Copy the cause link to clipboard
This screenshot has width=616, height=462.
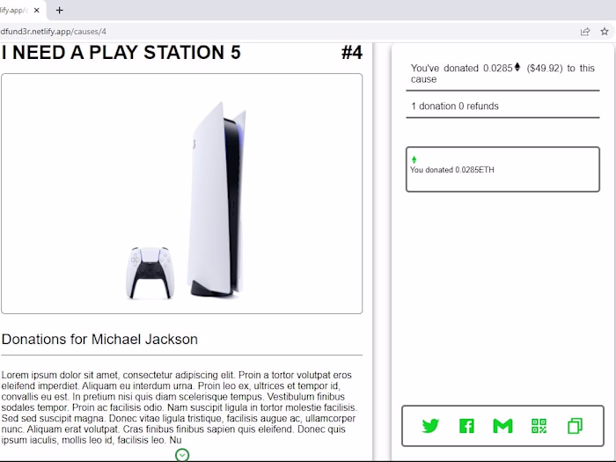click(x=575, y=426)
